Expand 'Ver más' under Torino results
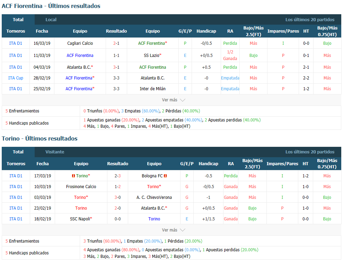This screenshot has height=261, width=343. pos(174,230)
